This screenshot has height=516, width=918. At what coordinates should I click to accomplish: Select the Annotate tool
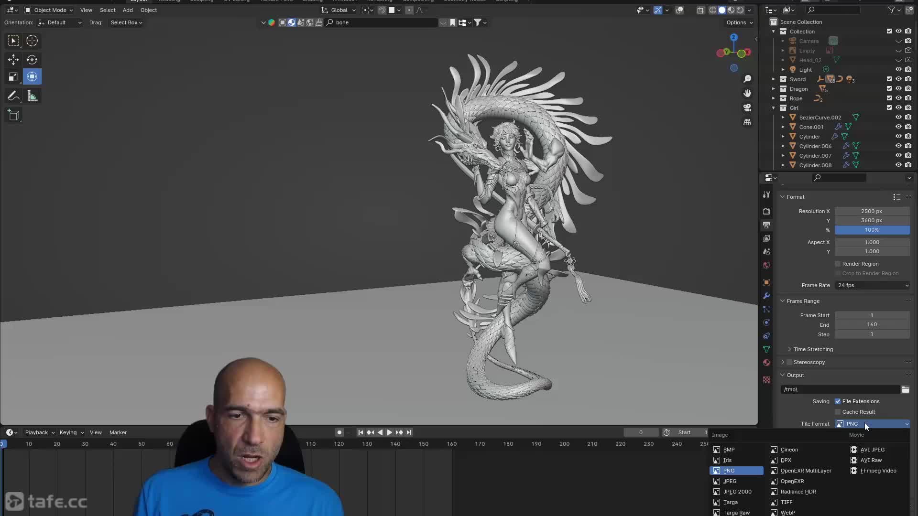[x=13, y=97]
